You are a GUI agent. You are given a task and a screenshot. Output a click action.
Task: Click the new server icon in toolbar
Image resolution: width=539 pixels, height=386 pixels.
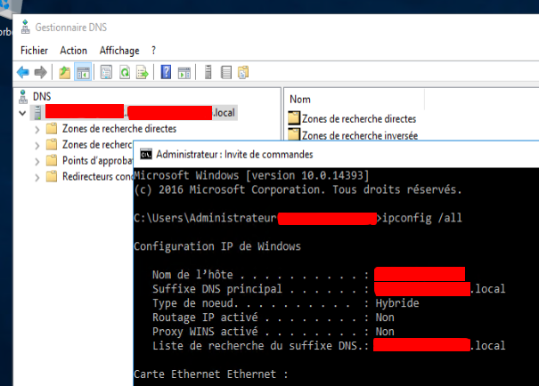pos(208,73)
